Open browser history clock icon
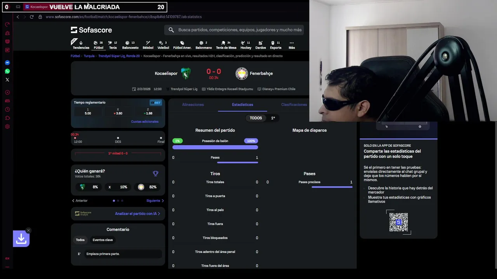 tap(7, 109)
